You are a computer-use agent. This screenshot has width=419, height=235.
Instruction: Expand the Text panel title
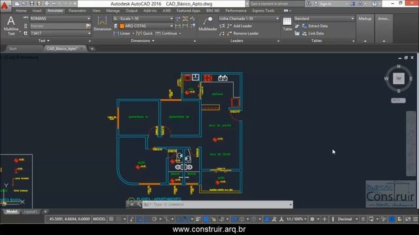(x=44, y=40)
